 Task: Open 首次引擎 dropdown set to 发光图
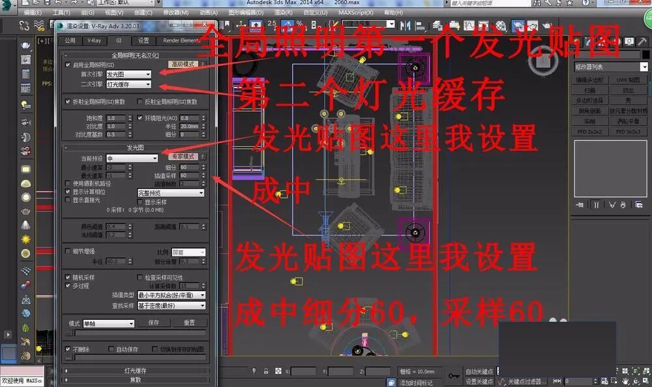point(128,74)
